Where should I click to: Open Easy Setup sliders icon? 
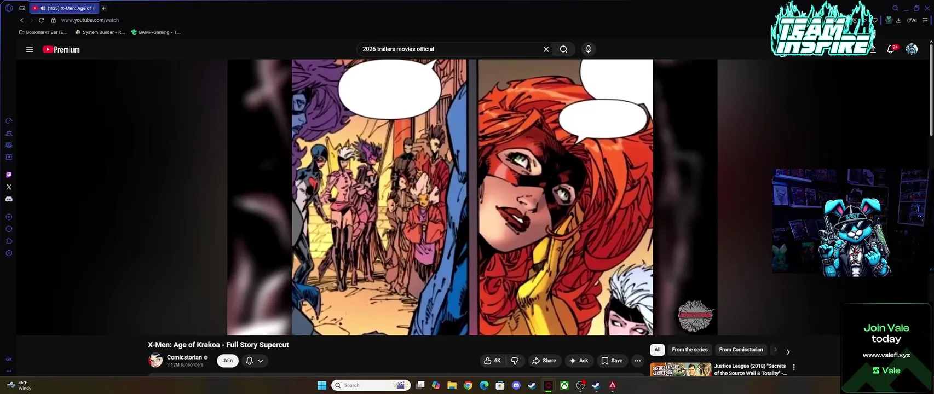pos(925,20)
